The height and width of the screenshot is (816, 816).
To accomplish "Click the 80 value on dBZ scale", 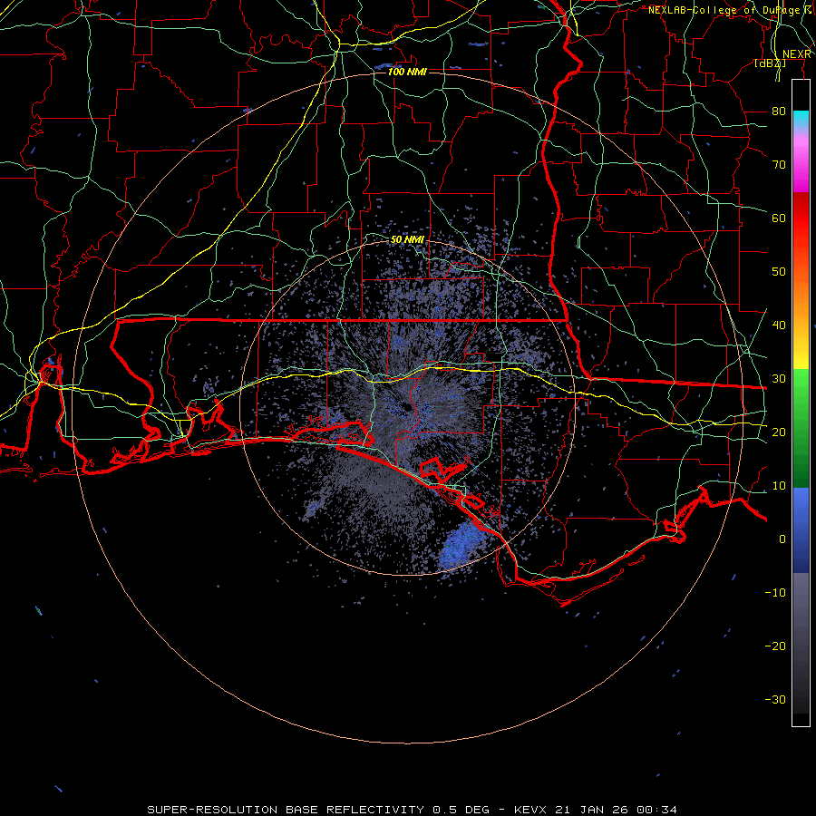I will (x=779, y=111).
